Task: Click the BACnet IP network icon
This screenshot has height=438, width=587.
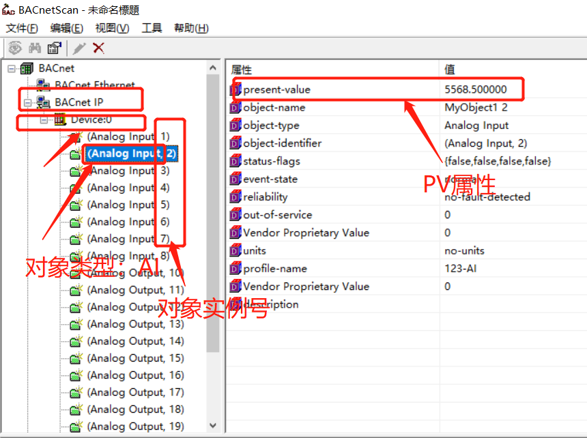Action: click(43, 102)
